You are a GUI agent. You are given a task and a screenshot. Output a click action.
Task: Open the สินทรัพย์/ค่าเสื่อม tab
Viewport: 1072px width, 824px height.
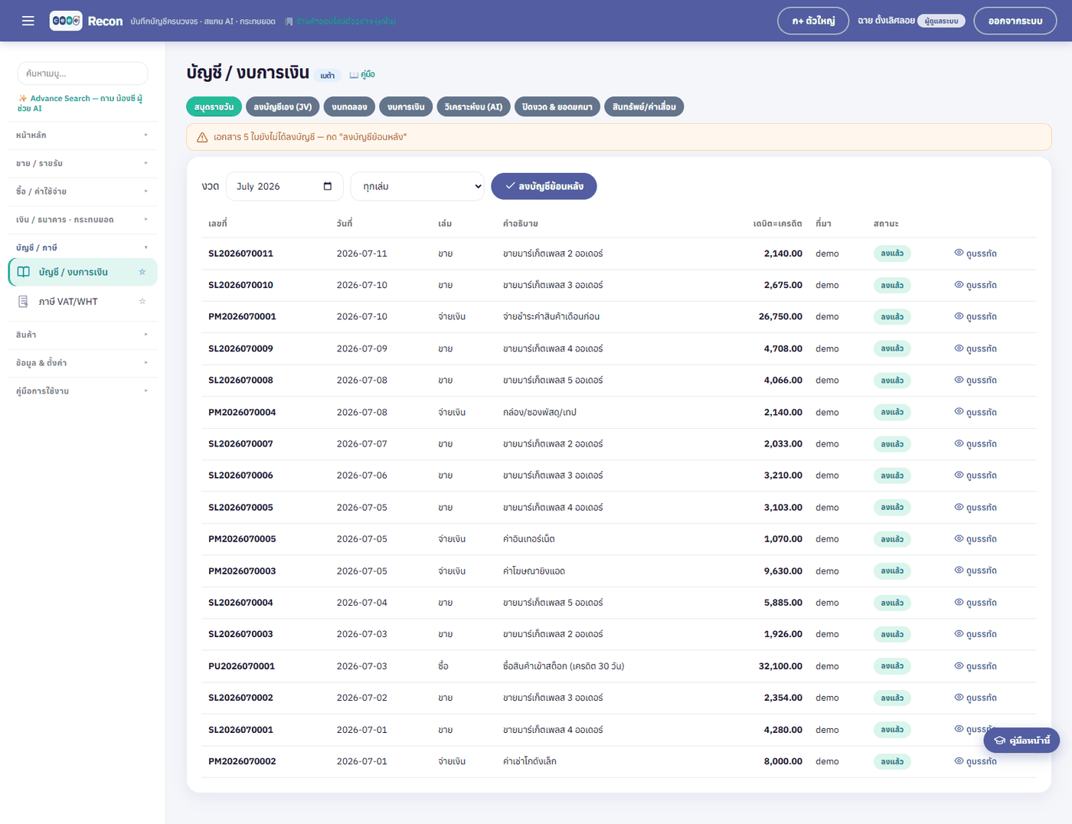point(644,106)
